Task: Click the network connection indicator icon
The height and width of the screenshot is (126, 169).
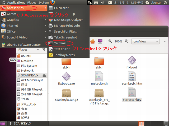Action: [90, 2]
